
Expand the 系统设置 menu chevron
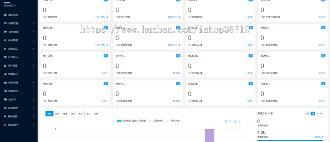(34, 116)
